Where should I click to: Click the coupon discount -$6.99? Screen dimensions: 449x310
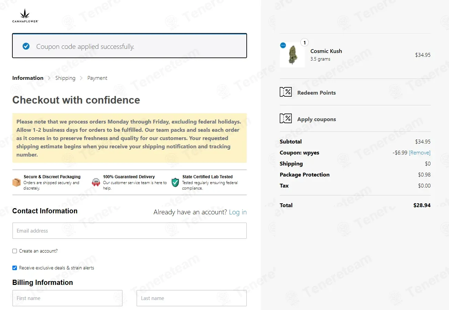400,152
